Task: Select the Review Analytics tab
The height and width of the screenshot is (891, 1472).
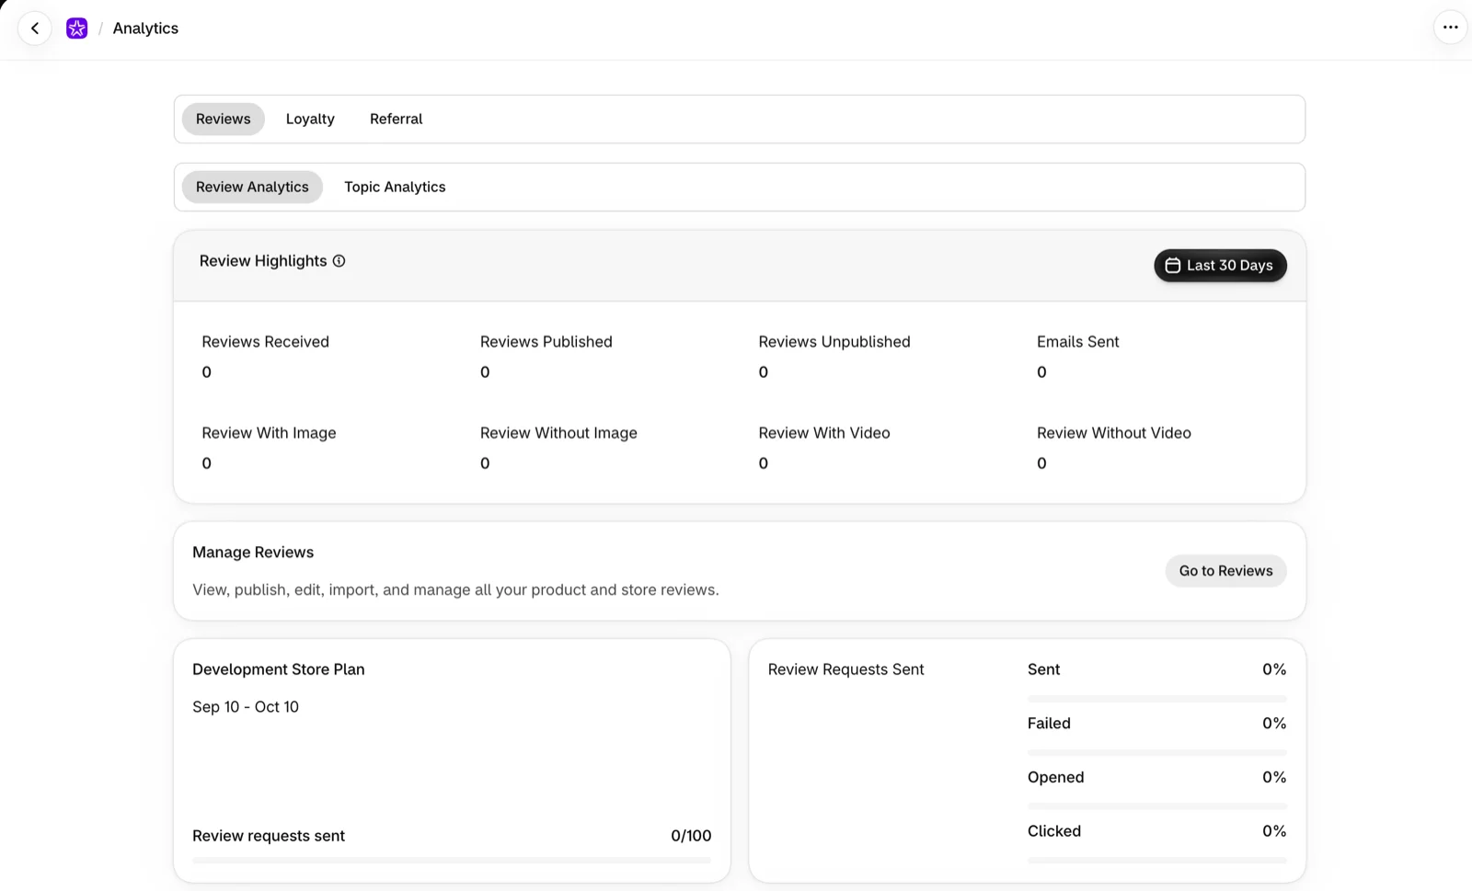Action: pos(252,188)
